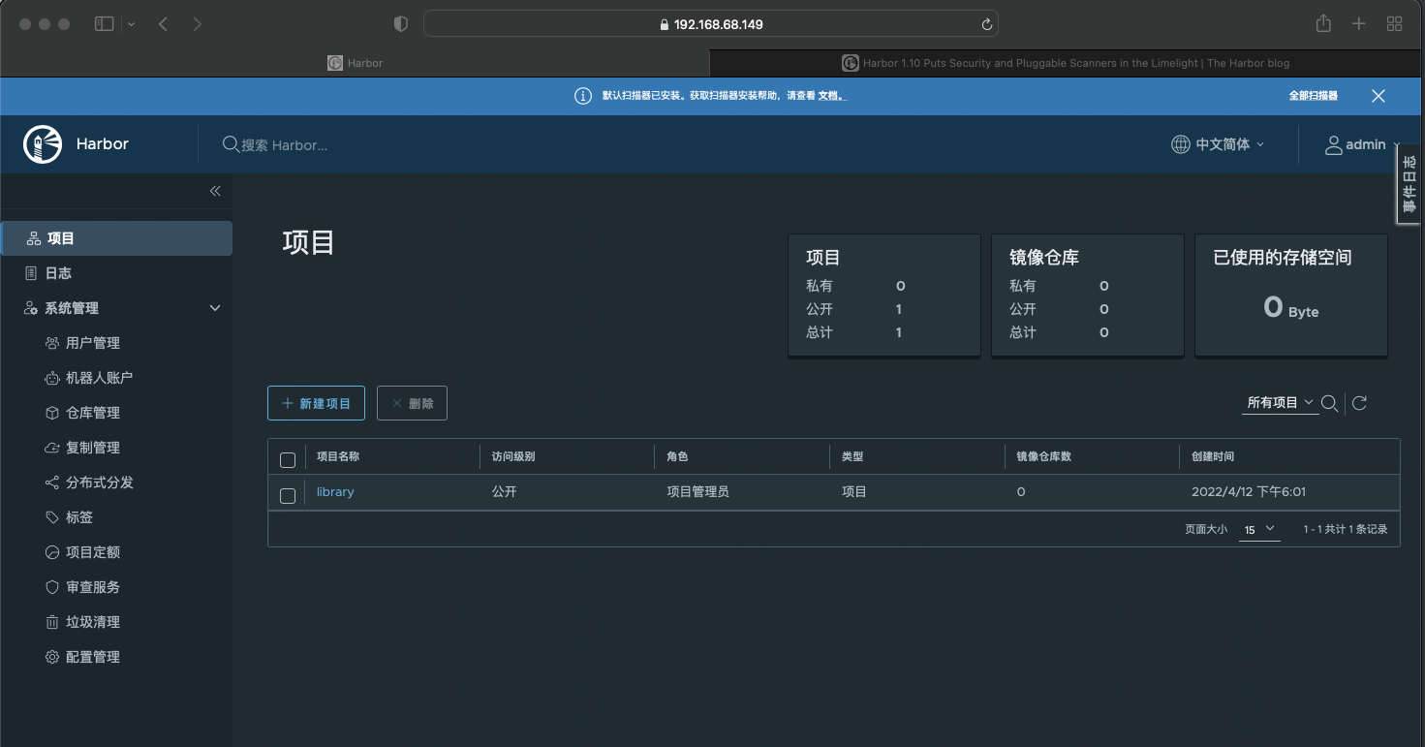Click the 2022/4/12 下午6:01 date cell
The height and width of the screenshot is (747, 1425).
[1249, 492]
